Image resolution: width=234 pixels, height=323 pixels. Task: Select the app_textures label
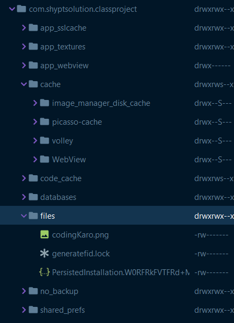point(63,47)
